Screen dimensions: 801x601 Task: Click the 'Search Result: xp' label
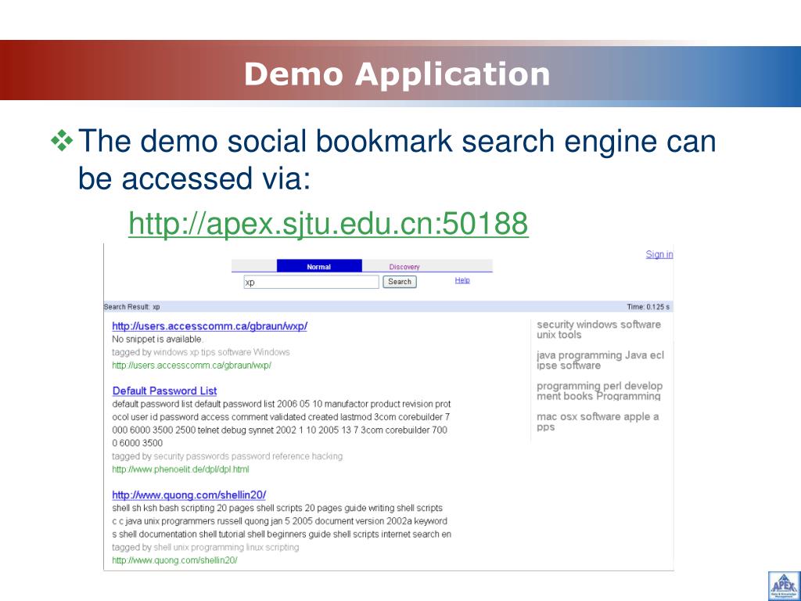click(131, 307)
